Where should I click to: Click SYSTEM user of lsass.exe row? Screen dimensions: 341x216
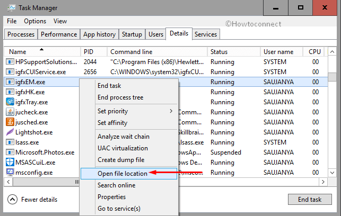[275, 142]
